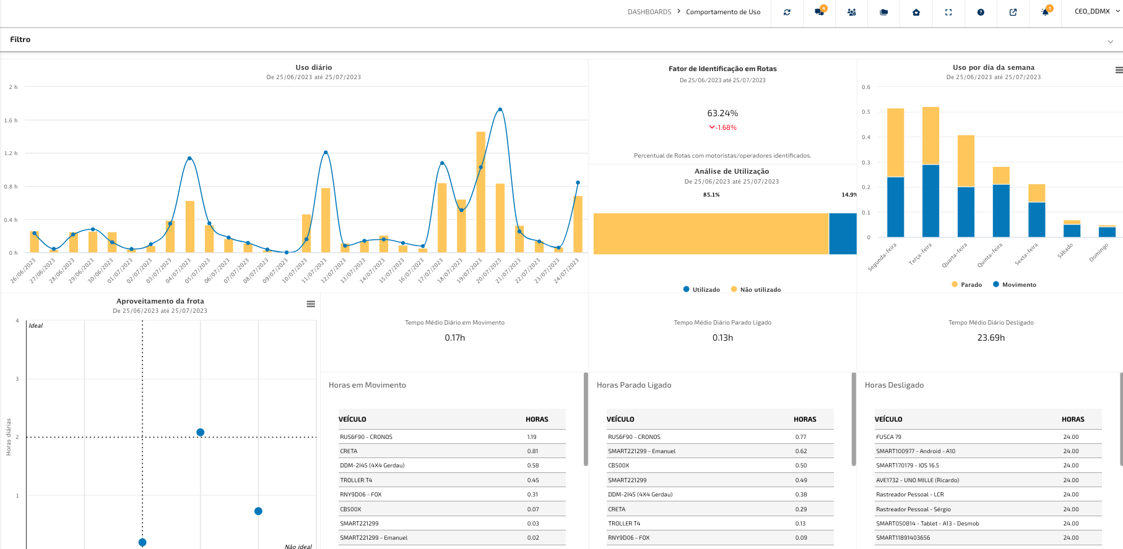Open the notifications bell
This screenshot has height=549, width=1123.
click(1046, 12)
